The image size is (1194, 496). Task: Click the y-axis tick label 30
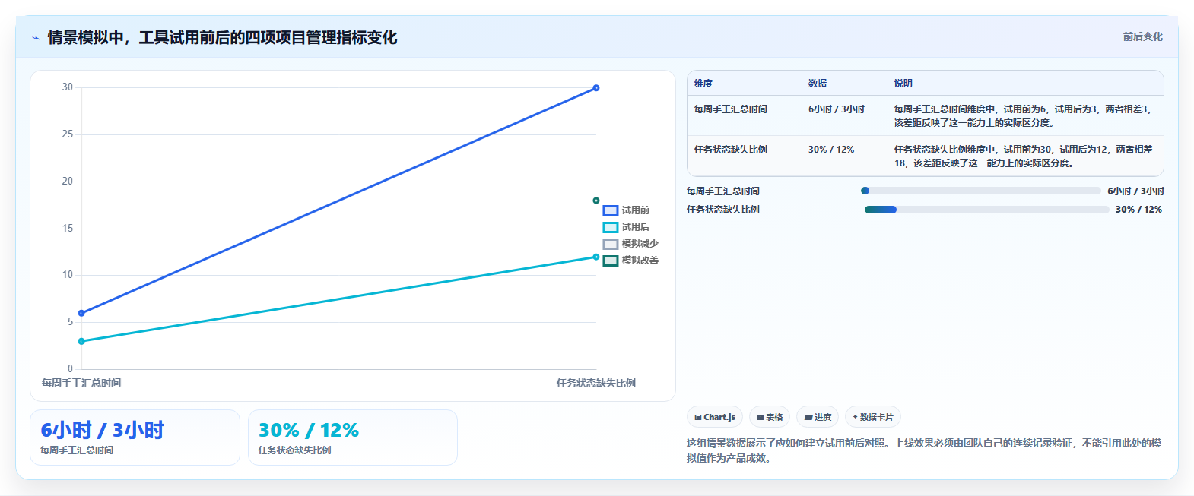click(x=68, y=87)
